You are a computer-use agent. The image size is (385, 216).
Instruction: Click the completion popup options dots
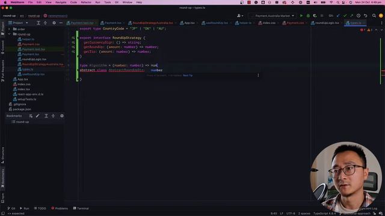[x=258, y=75]
